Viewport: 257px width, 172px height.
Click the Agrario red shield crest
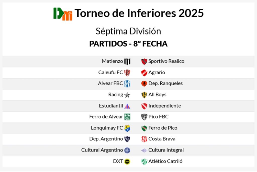[144, 72]
